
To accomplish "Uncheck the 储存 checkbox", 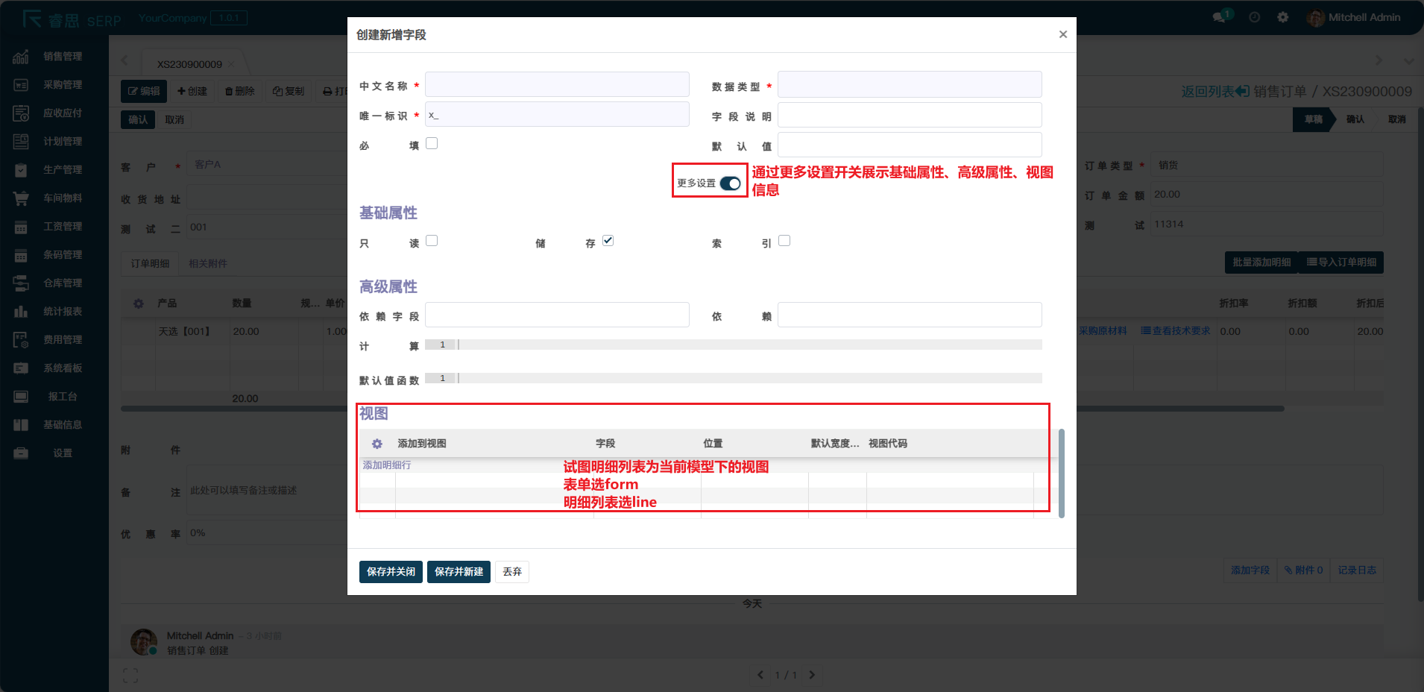I will [x=608, y=240].
